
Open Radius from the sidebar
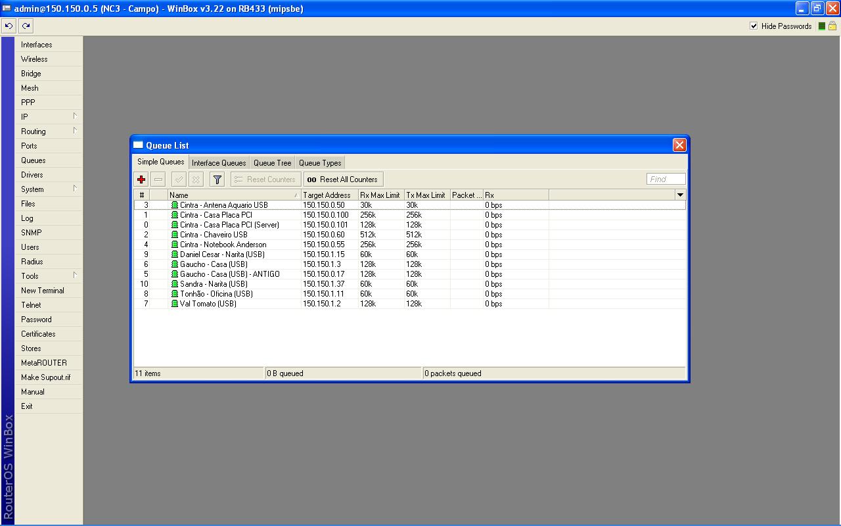(x=49, y=262)
